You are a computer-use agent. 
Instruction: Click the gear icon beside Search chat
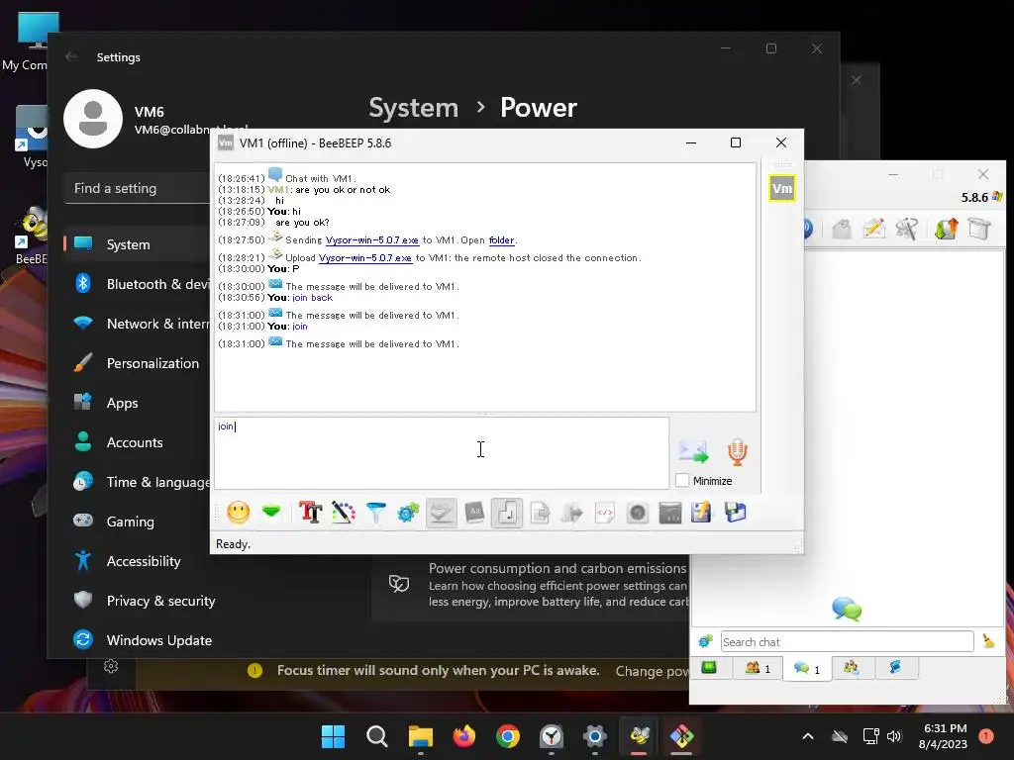(x=705, y=641)
